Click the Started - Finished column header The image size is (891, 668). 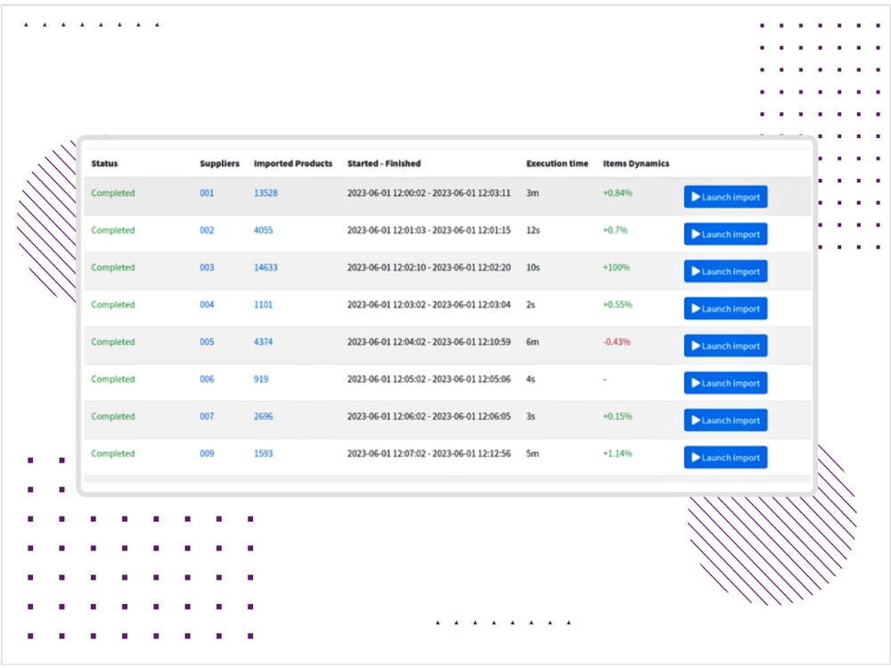click(x=384, y=164)
